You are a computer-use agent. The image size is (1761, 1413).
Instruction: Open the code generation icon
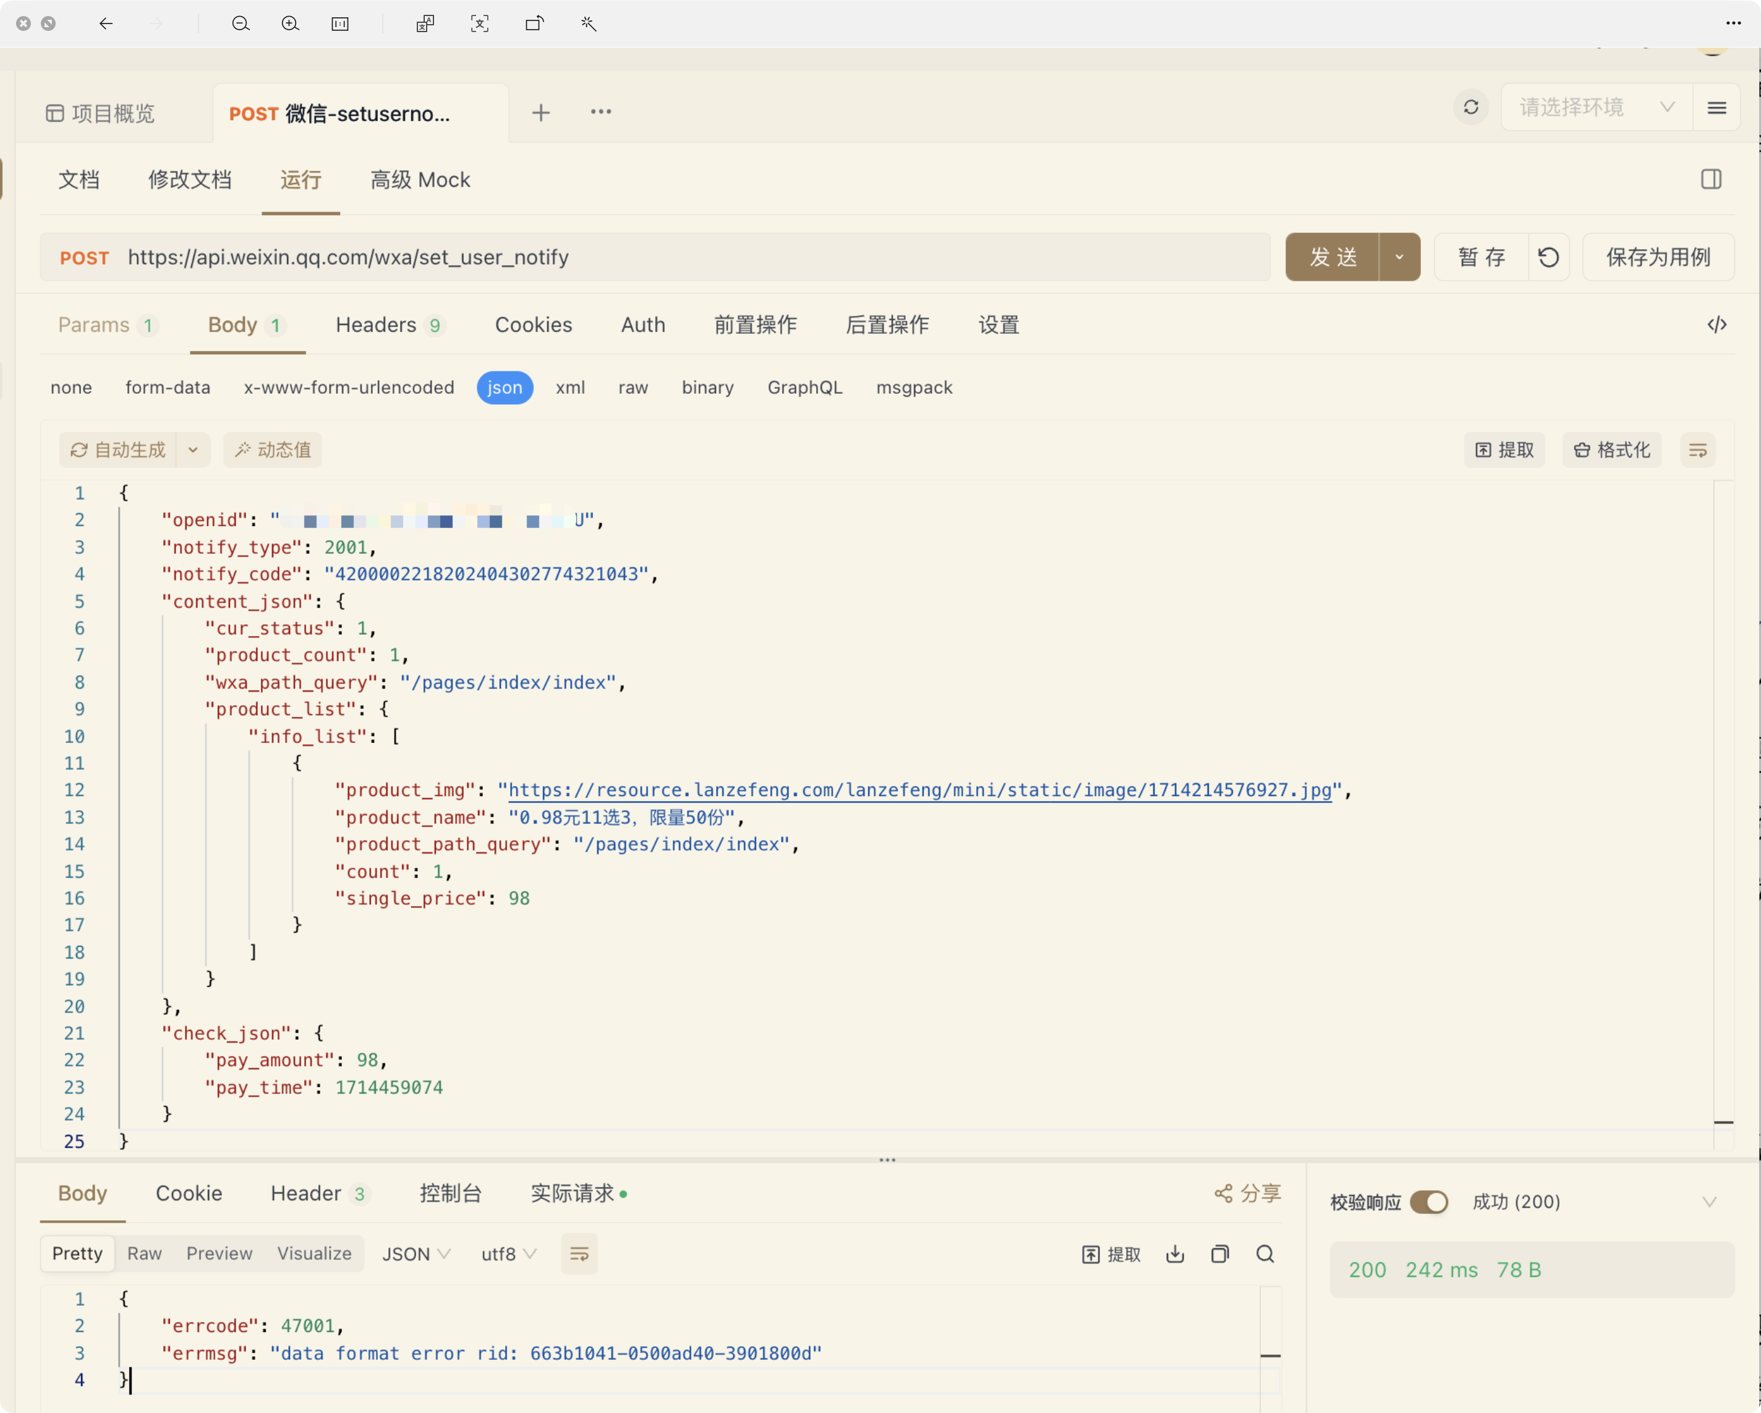coord(1716,325)
